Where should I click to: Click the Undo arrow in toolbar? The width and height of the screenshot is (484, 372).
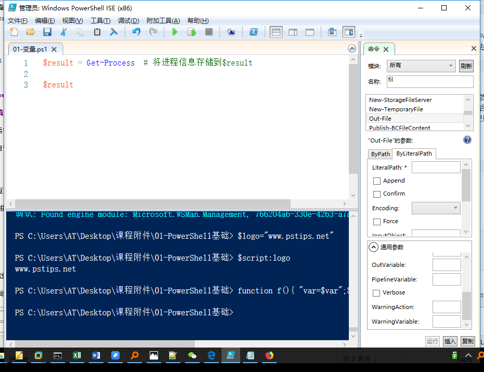point(136,32)
